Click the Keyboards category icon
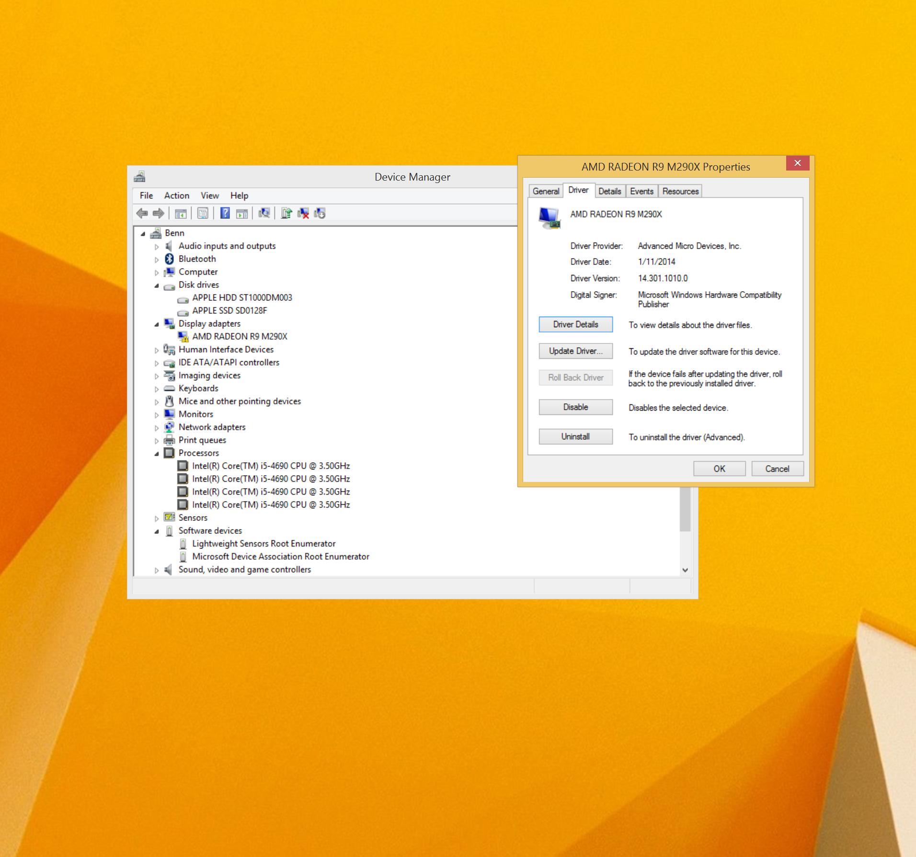 click(169, 389)
